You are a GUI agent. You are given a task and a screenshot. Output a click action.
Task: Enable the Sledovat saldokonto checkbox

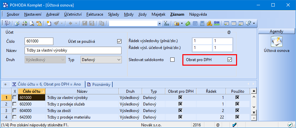click(x=172, y=60)
